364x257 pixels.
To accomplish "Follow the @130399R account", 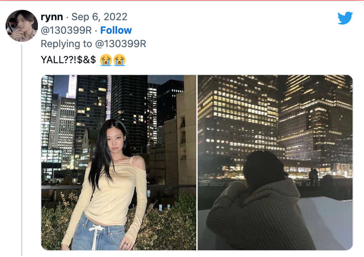I will pyautogui.click(x=116, y=30).
